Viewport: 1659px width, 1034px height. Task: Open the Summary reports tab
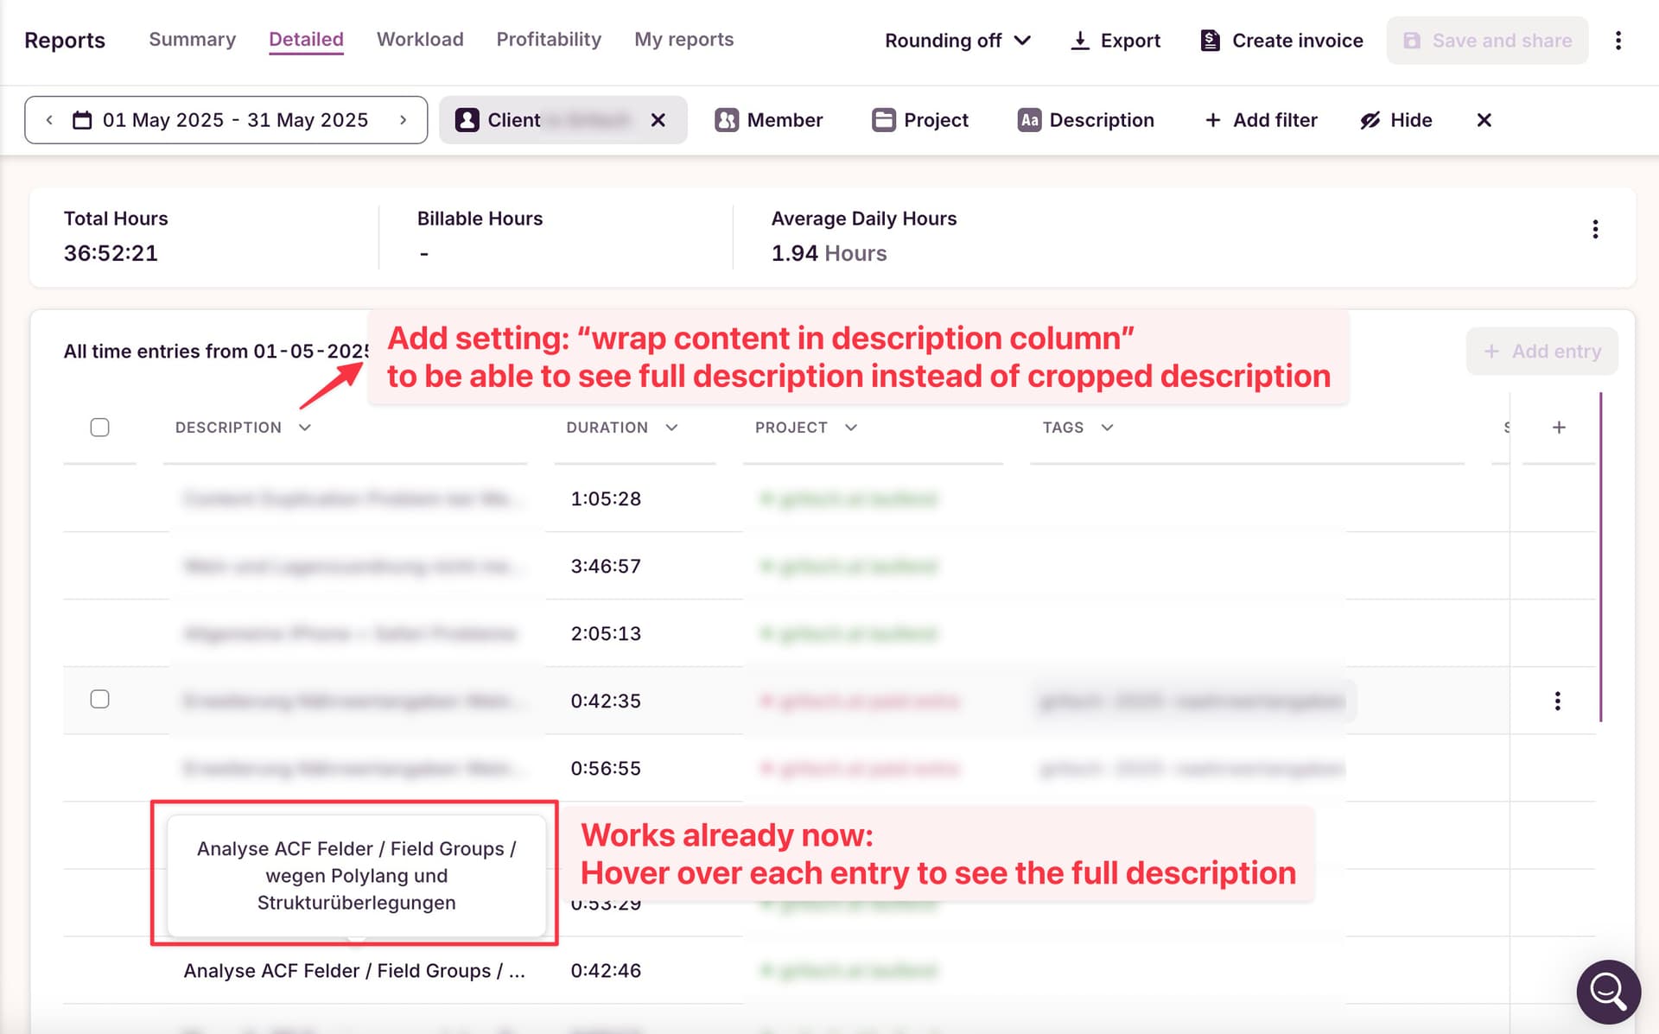pos(192,40)
